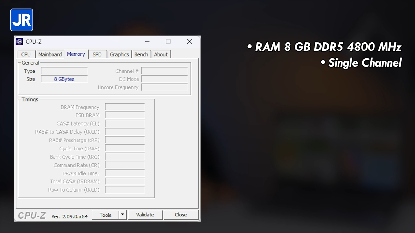Click the Tools button
The image size is (415, 233).
click(105, 215)
